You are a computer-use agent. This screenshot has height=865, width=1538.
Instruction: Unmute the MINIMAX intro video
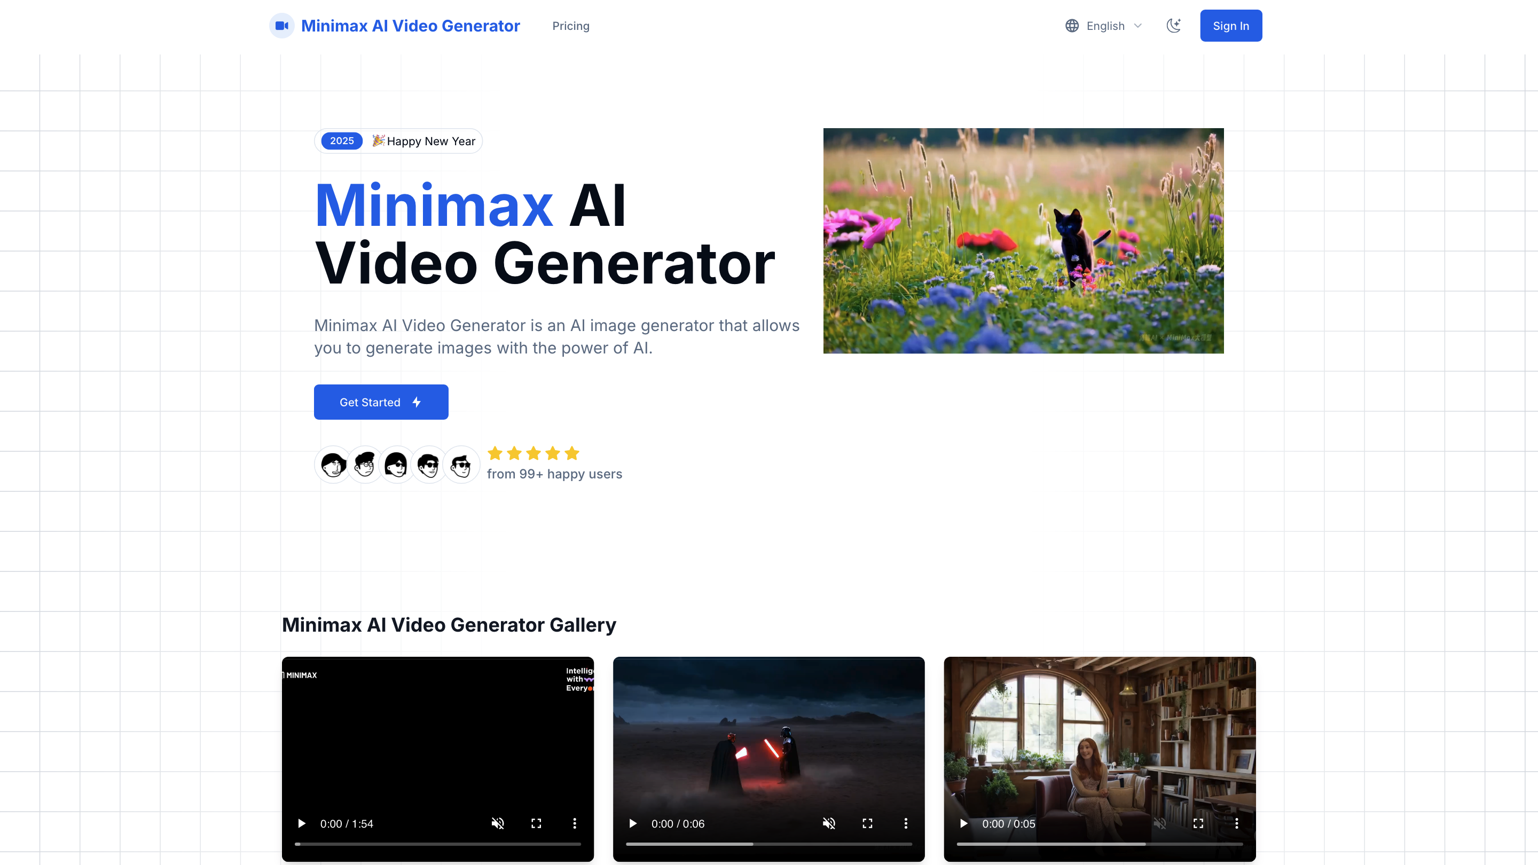(x=498, y=823)
